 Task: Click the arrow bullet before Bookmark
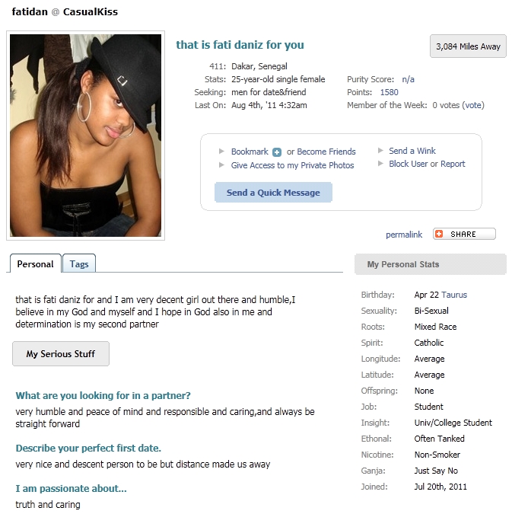pos(222,151)
